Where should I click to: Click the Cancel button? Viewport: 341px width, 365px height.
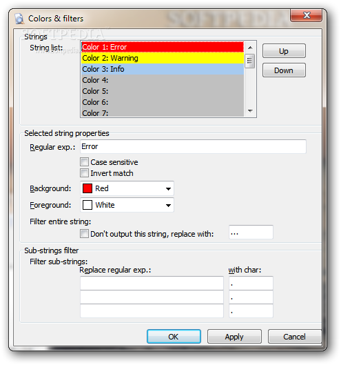(295, 337)
